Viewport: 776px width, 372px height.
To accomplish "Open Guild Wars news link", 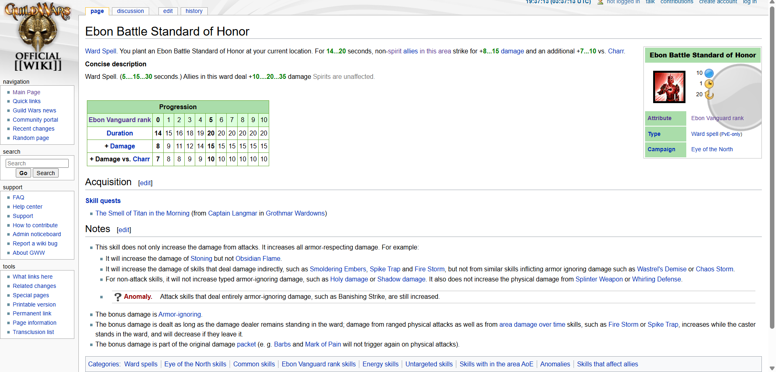I will pos(34,110).
